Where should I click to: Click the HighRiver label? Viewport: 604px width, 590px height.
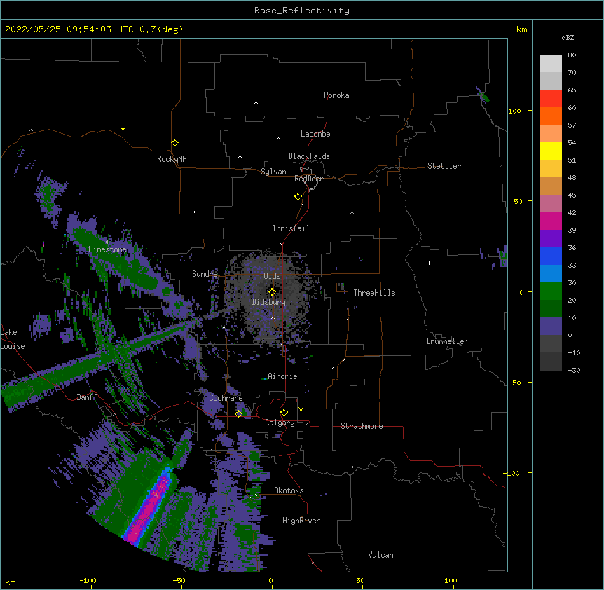[x=301, y=521]
